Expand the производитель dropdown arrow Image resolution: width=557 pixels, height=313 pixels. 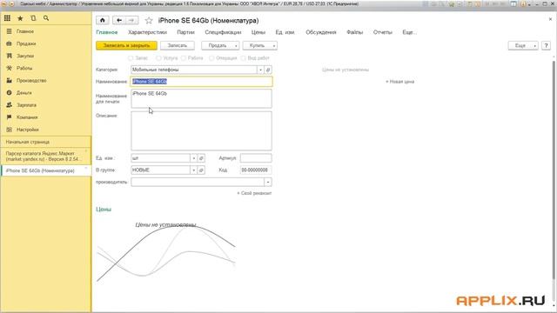click(x=268, y=183)
